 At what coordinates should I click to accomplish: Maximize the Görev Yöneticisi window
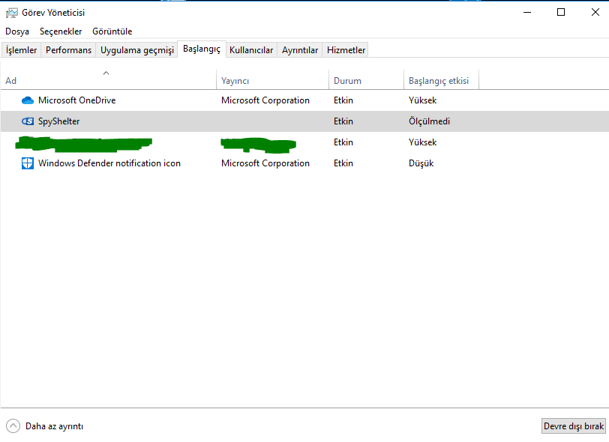(x=561, y=13)
